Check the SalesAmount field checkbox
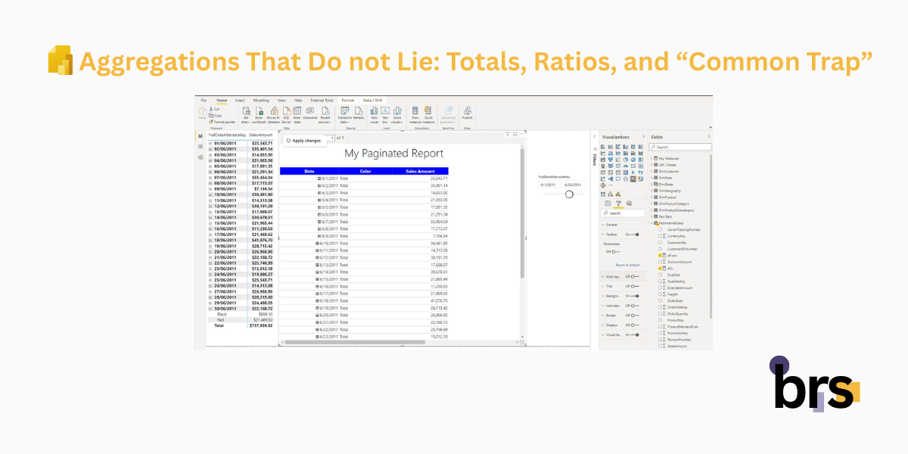The width and height of the screenshot is (908, 454). 660,345
